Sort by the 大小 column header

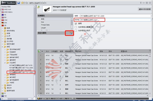pyautogui.click(x=48, y=51)
